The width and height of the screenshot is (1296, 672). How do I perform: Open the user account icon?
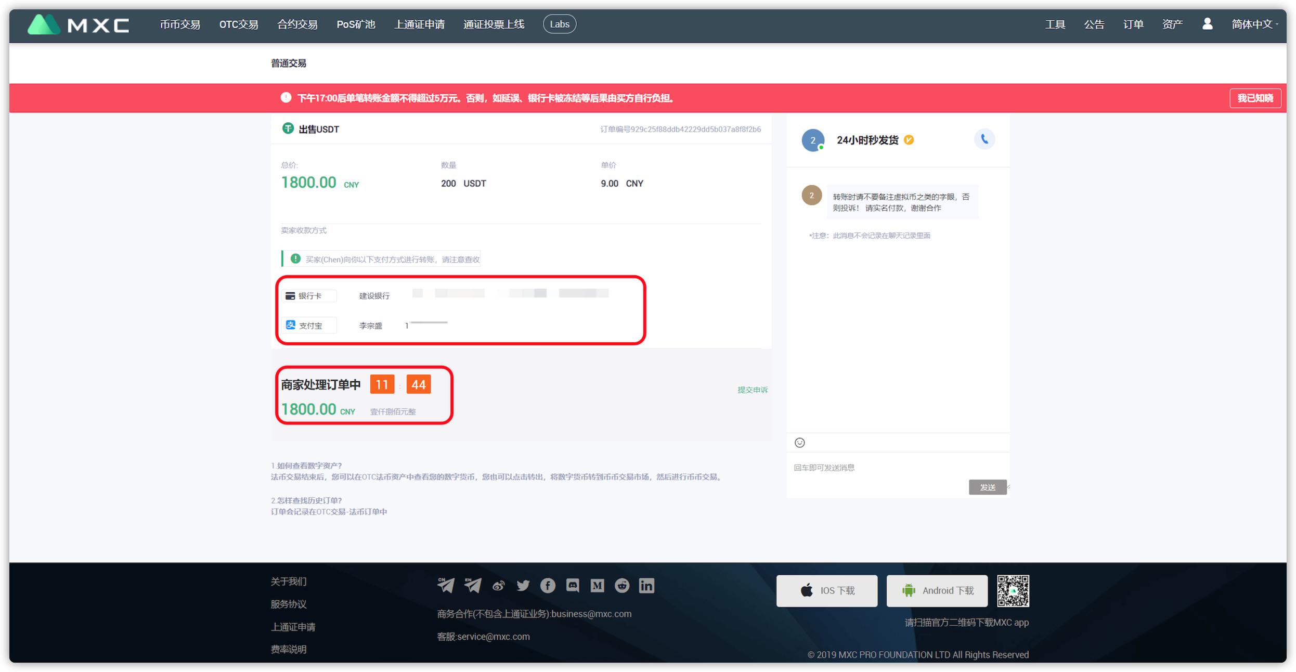(x=1207, y=24)
